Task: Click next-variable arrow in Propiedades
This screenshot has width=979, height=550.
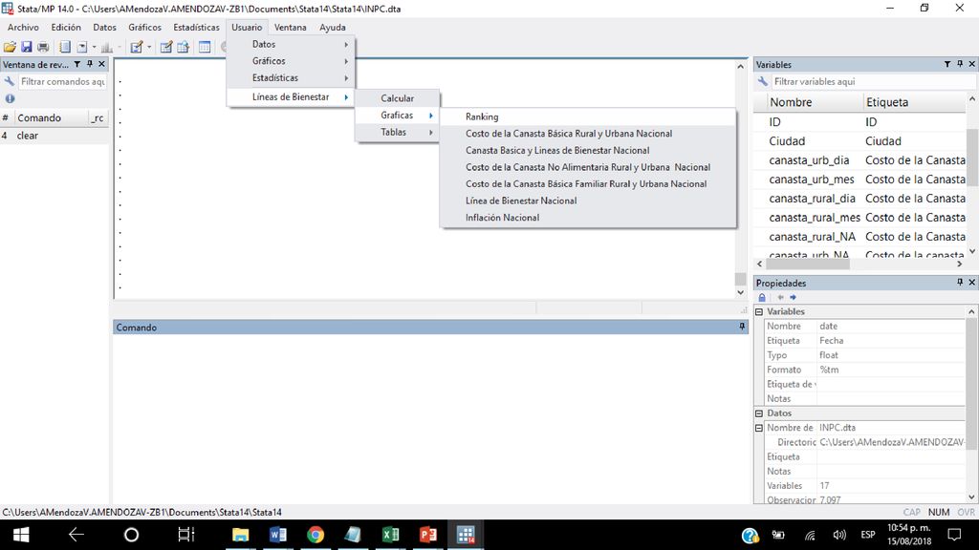Action: (x=793, y=298)
